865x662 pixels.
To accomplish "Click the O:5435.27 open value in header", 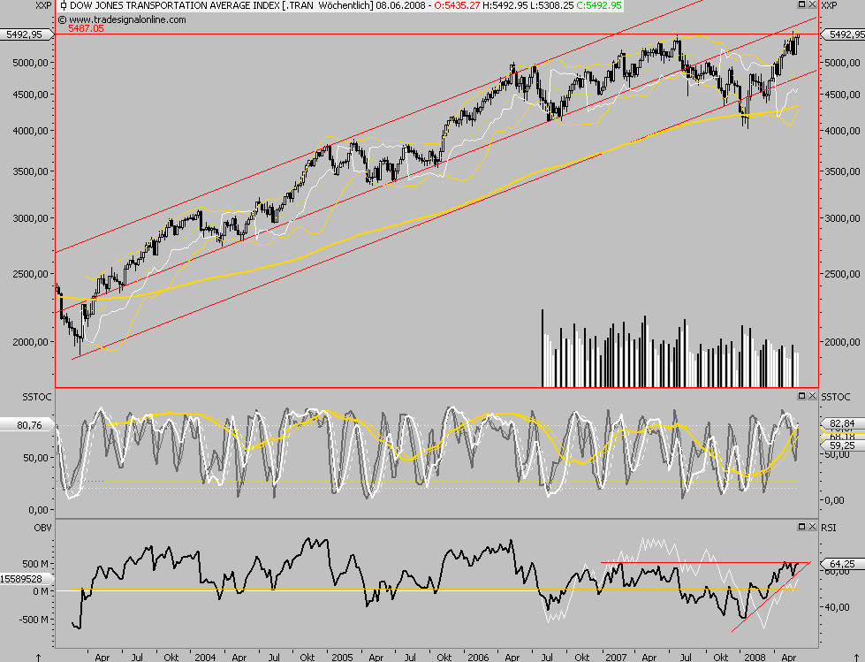I will (x=457, y=5).
